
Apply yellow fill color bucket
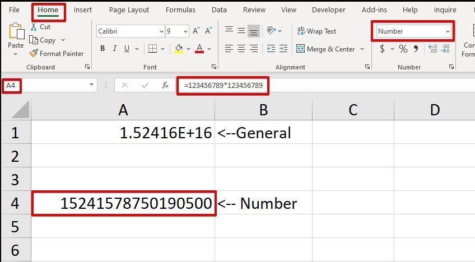pyautogui.click(x=179, y=49)
